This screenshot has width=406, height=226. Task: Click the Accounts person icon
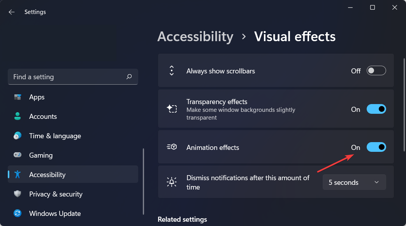click(18, 116)
